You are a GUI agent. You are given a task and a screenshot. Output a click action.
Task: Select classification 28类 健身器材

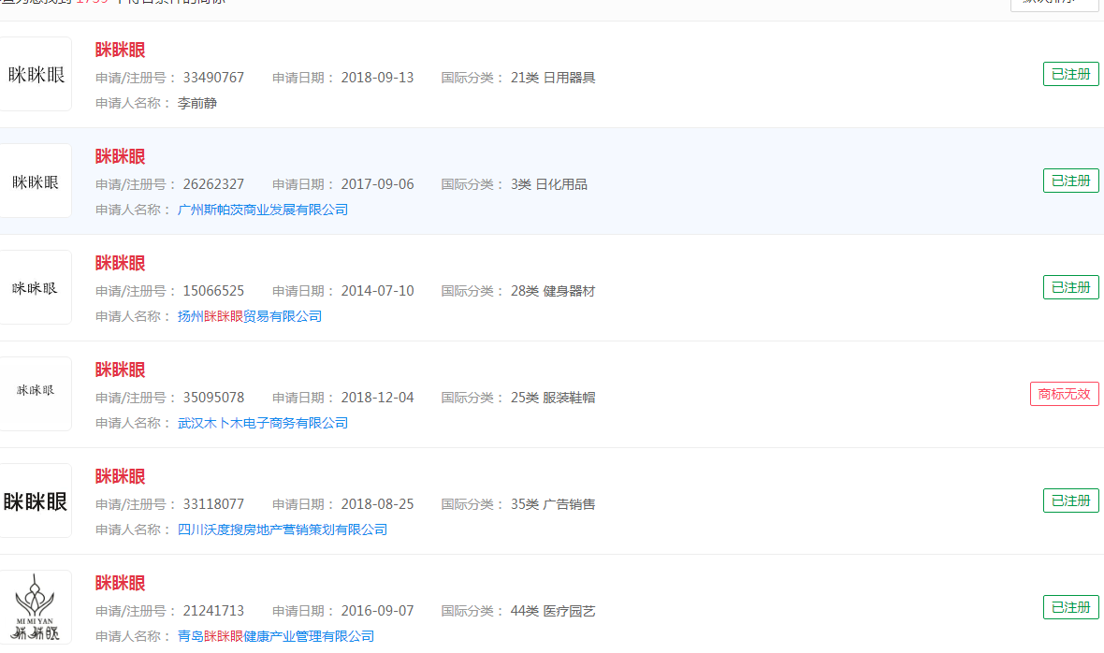[x=553, y=291]
